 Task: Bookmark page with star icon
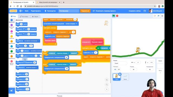[155, 6]
